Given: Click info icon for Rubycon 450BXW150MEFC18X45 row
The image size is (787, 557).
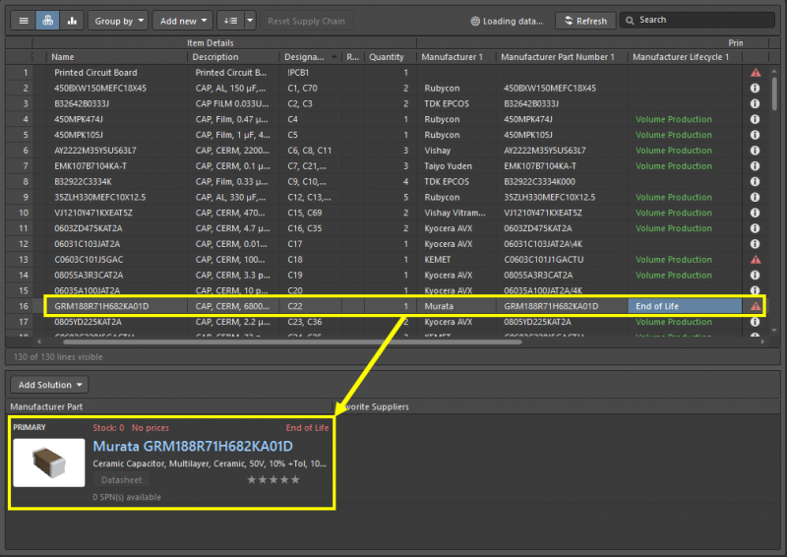Looking at the screenshot, I should (756, 89).
